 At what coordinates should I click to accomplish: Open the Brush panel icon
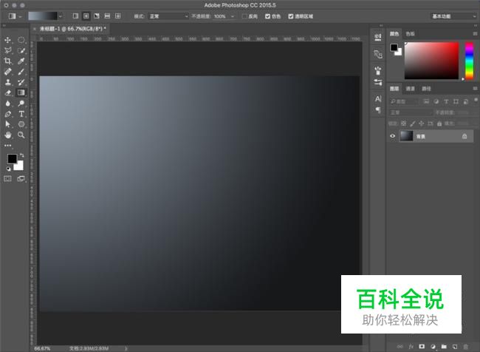[x=378, y=71]
